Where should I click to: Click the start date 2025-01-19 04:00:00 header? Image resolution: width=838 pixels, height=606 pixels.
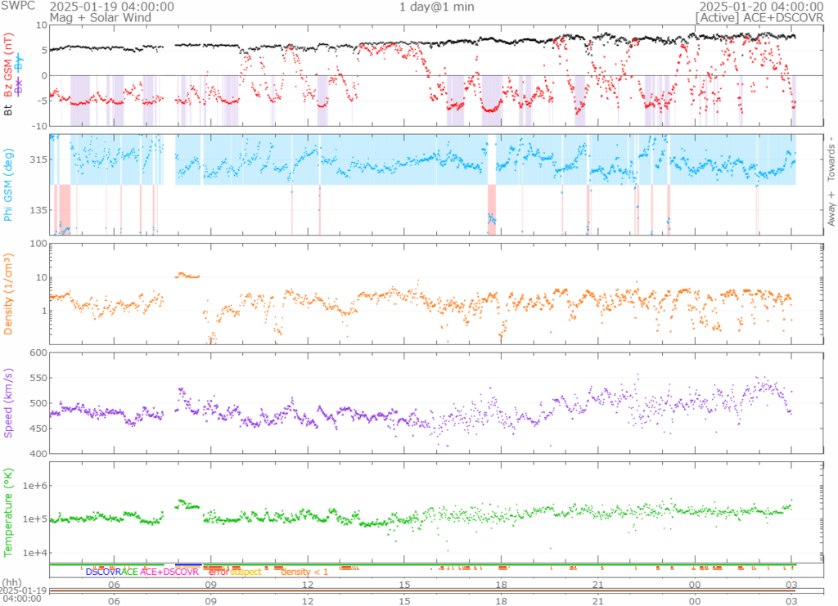111,6
